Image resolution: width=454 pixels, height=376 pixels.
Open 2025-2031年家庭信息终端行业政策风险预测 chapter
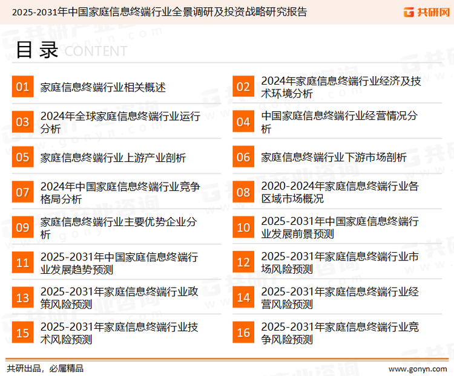pos(119,297)
